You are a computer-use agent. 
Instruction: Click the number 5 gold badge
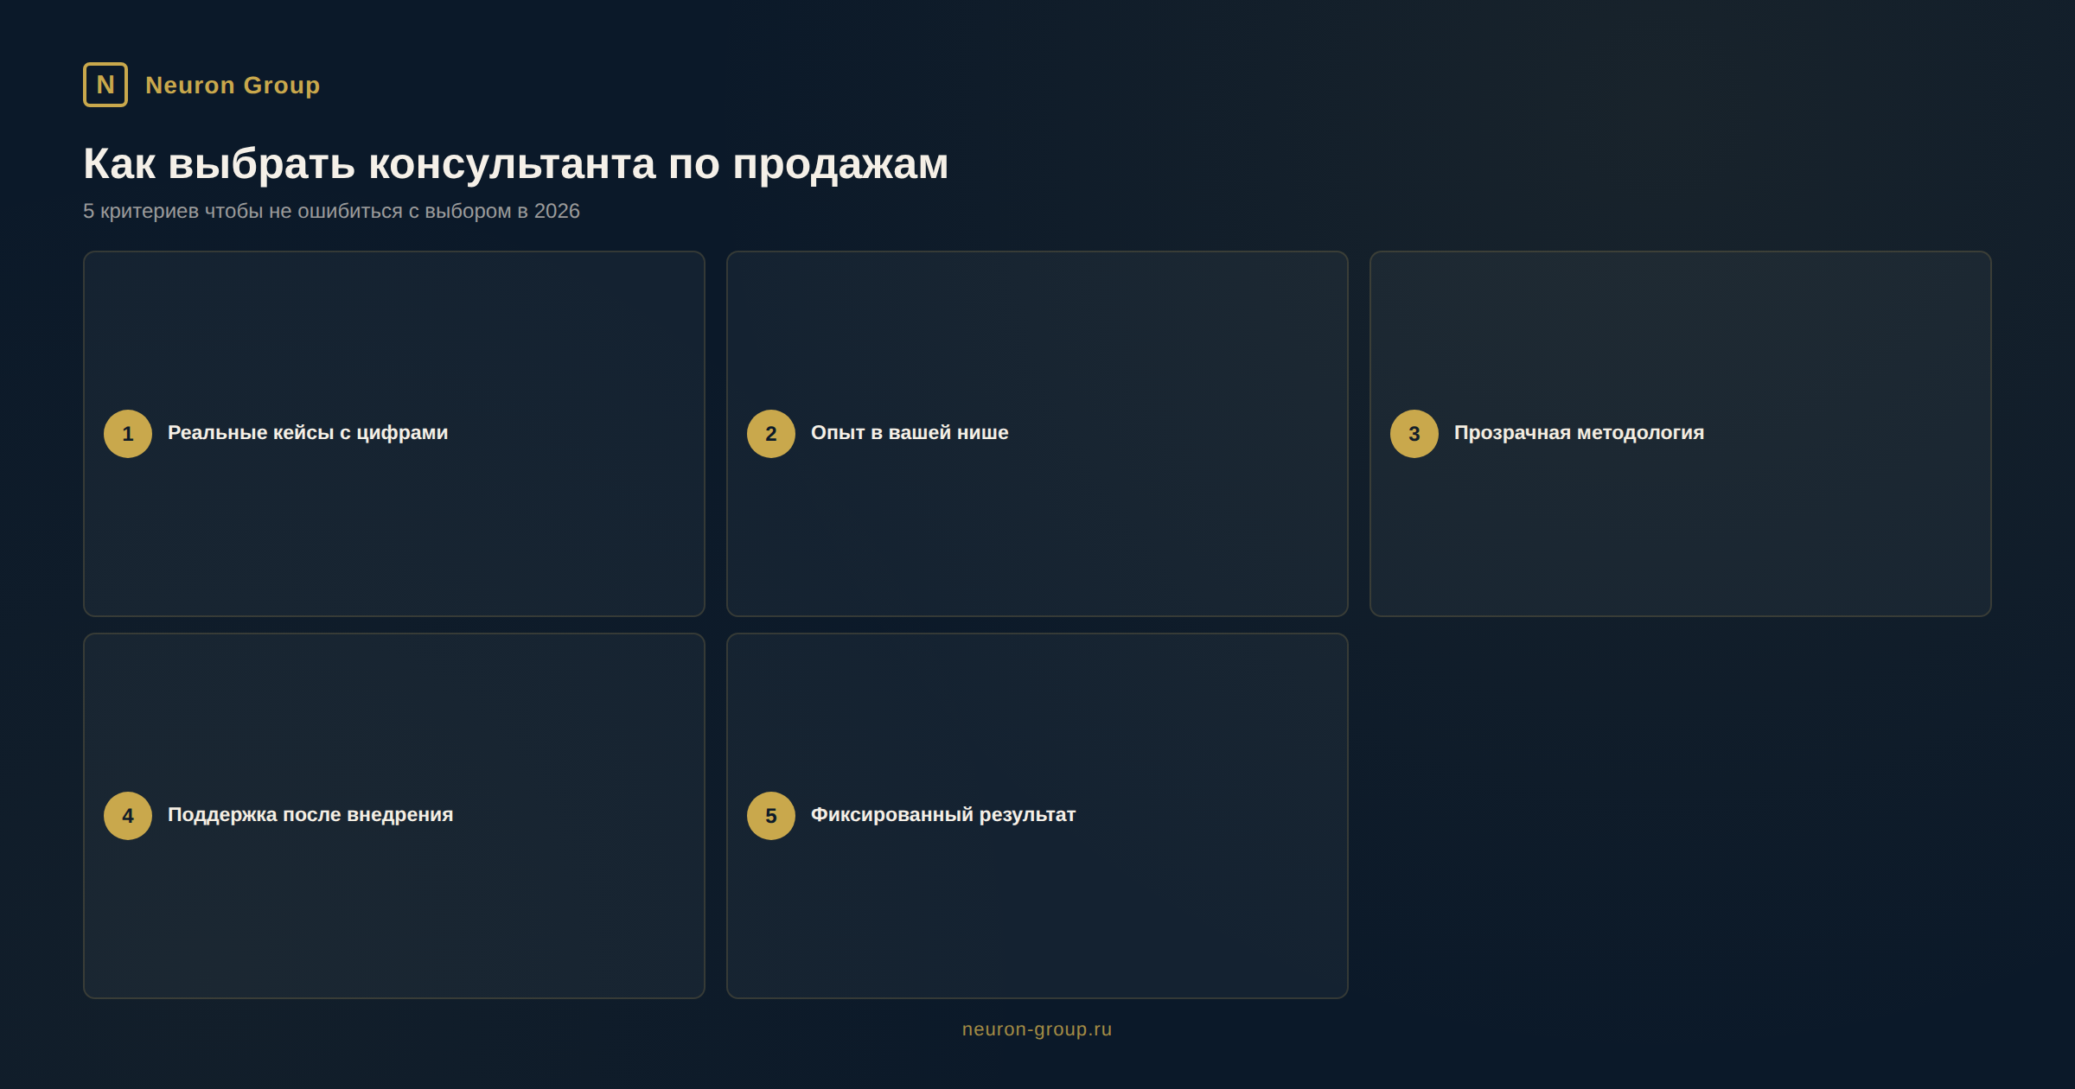(771, 816)
